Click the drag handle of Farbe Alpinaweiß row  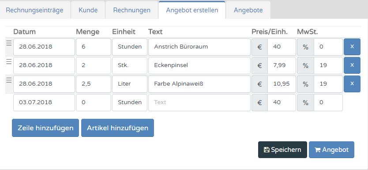pos(9,80)
